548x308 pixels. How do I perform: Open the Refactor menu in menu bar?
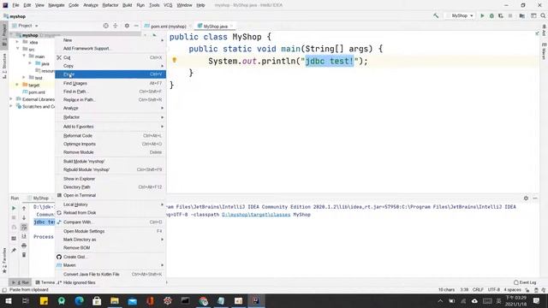click(110, 5)
